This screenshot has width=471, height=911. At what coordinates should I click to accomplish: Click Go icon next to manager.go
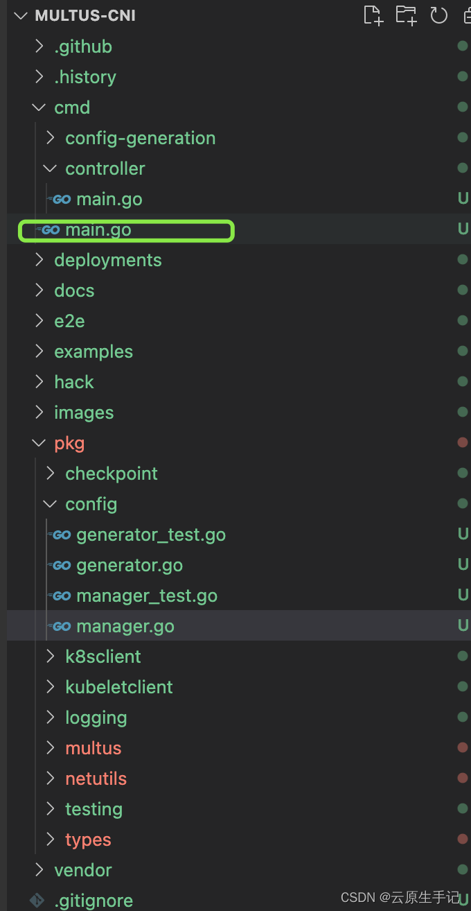pos(62,626)
